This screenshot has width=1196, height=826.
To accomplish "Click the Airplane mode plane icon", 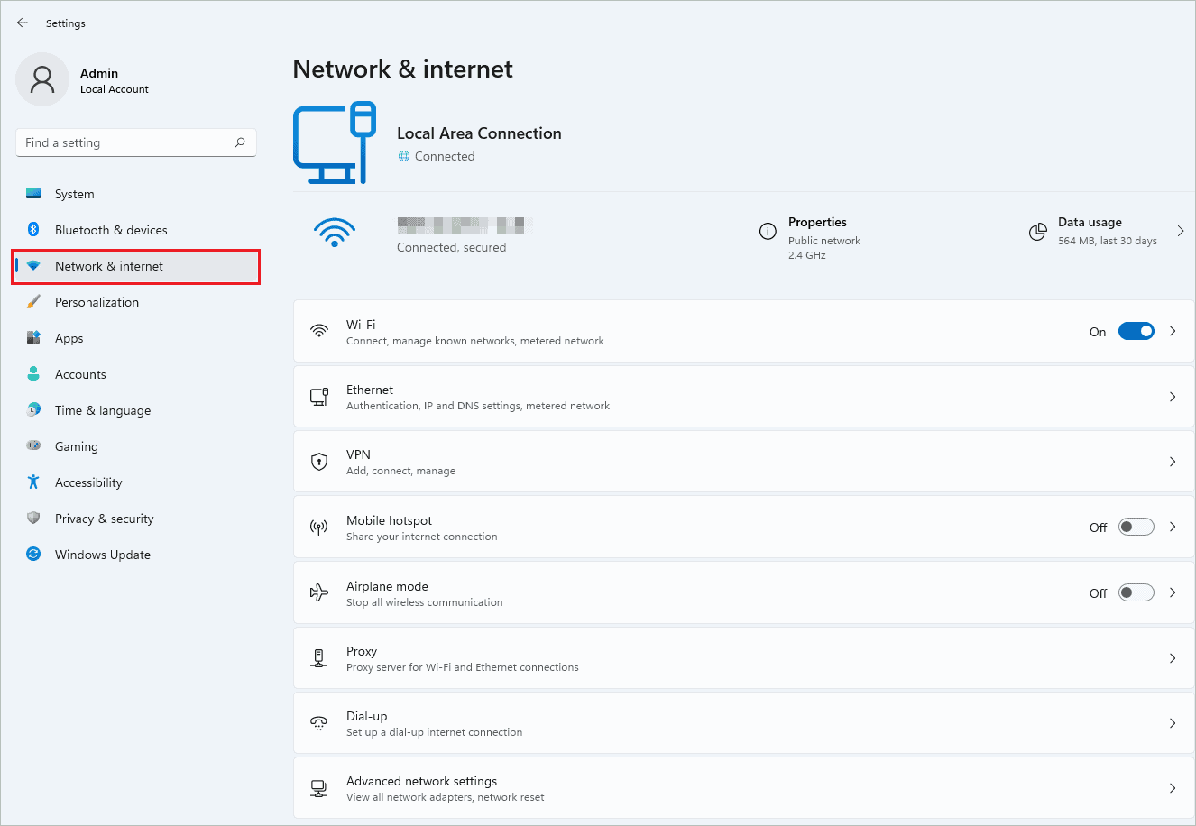I will (x=319, y=592).
